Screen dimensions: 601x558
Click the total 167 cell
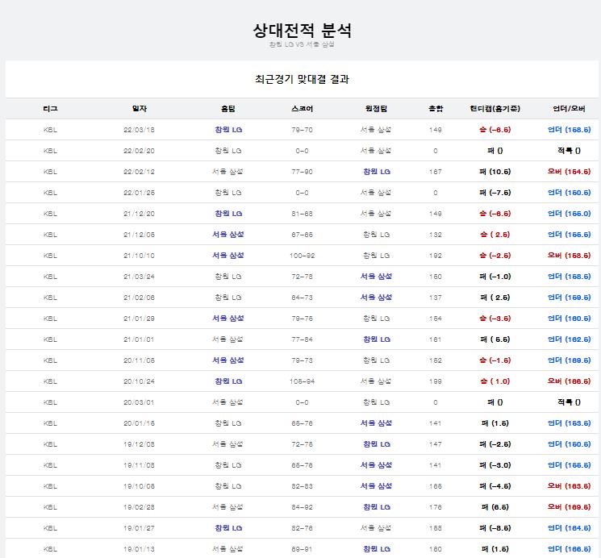436,172
